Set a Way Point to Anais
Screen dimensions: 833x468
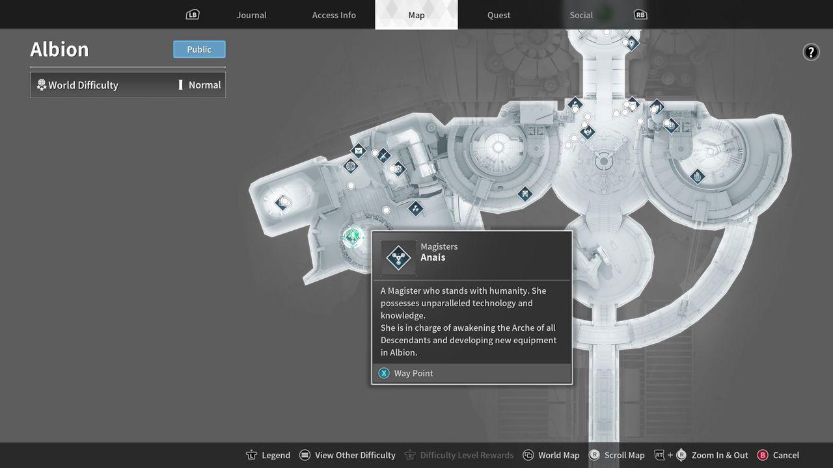[x=471, y=373]
